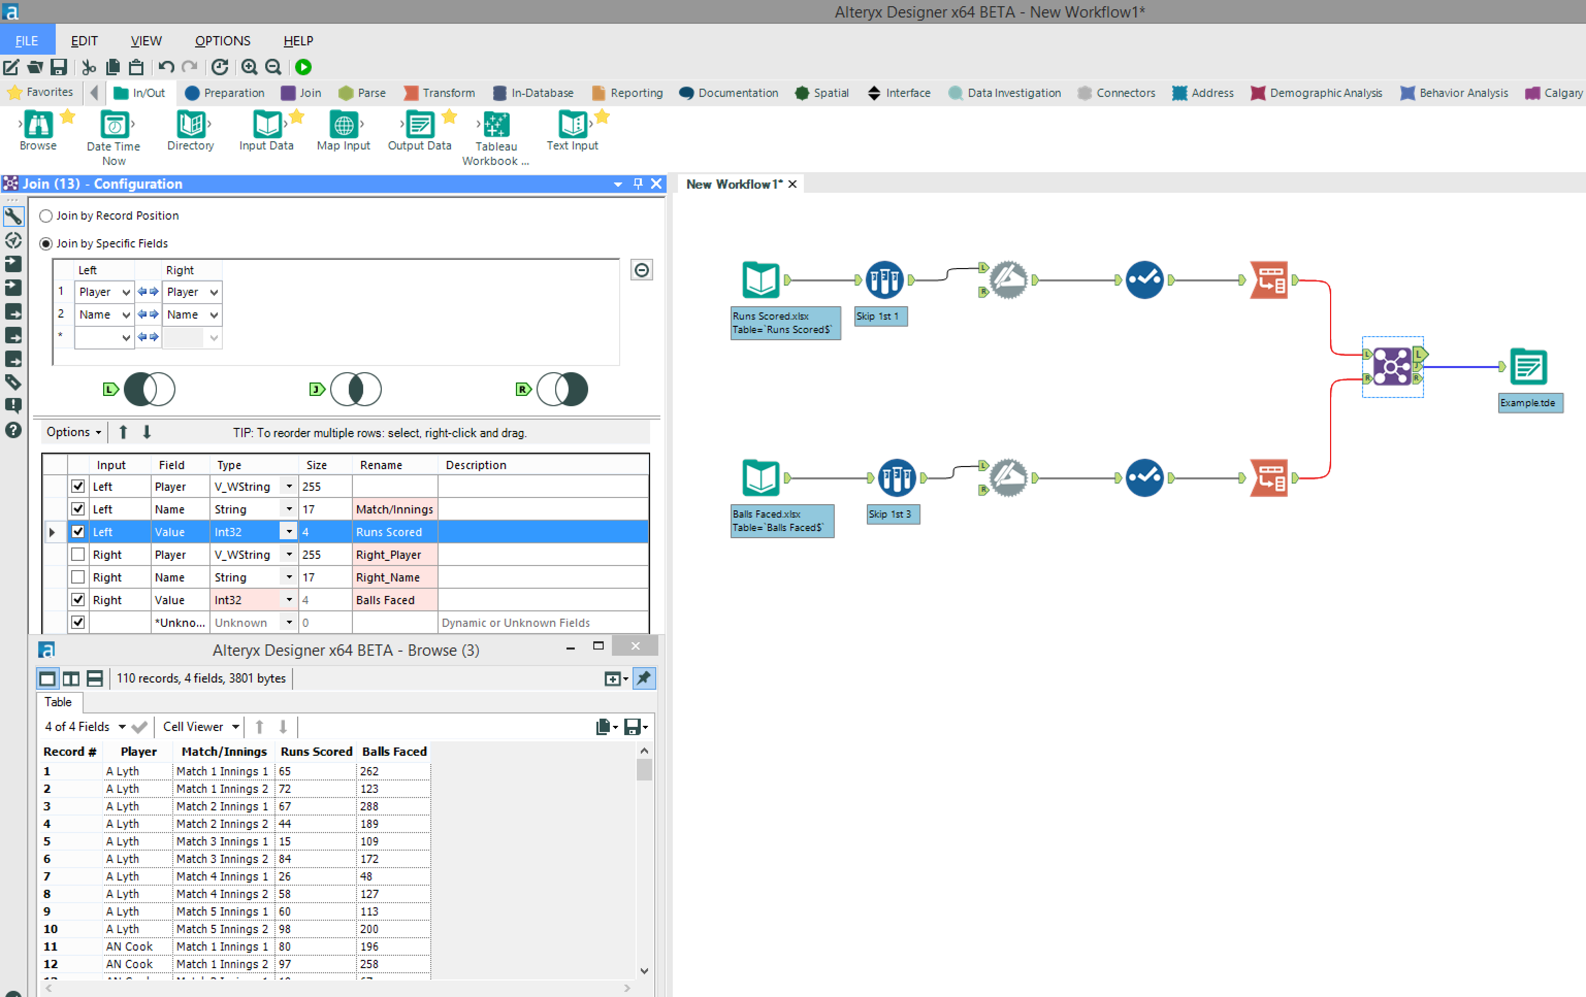The width and height of the screenshot is (1586, 997).
Task: Select Join by Record Position option
Action: click(45, 216)
